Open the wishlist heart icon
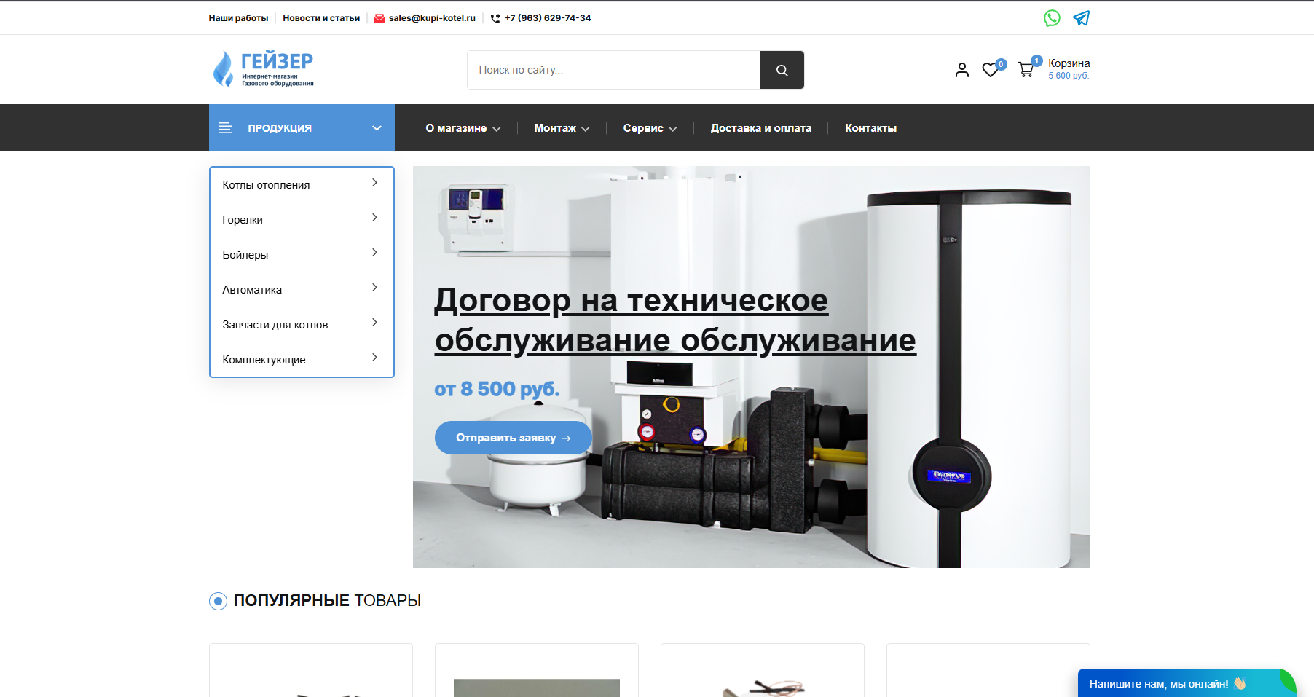This screenshot has height=697, width=1314. coord(990,70)
